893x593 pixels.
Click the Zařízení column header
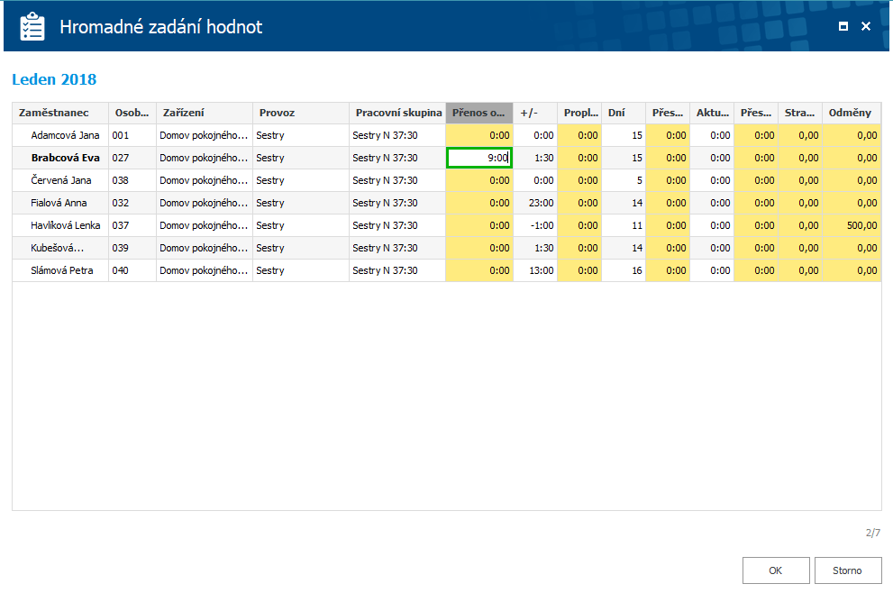coord(205,113)
